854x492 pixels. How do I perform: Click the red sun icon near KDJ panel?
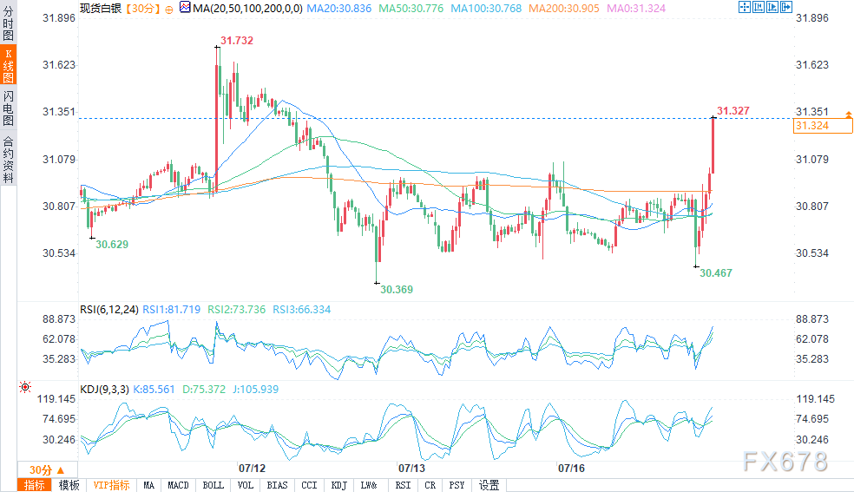tap(25, 387)
